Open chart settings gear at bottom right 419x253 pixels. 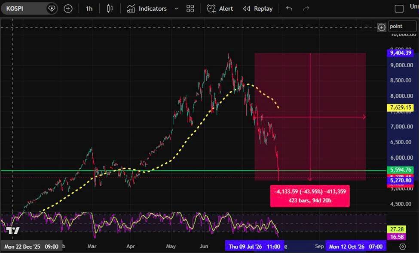pos(403,247)
